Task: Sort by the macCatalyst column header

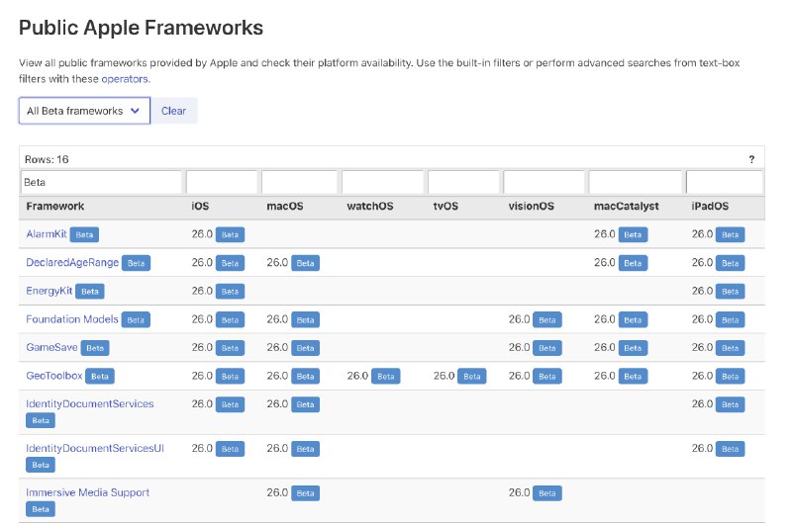Action: coord(626,207)
